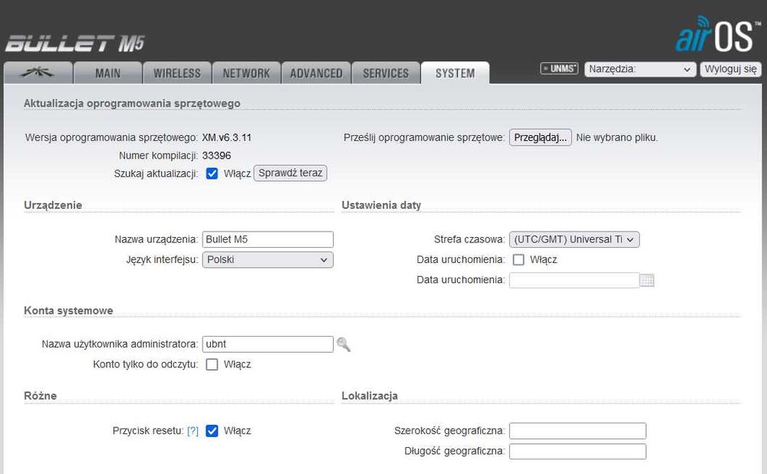This screenshot has width=767, height=474.
Task: Switch to the MAIN tab
Action: pos(107,73)
